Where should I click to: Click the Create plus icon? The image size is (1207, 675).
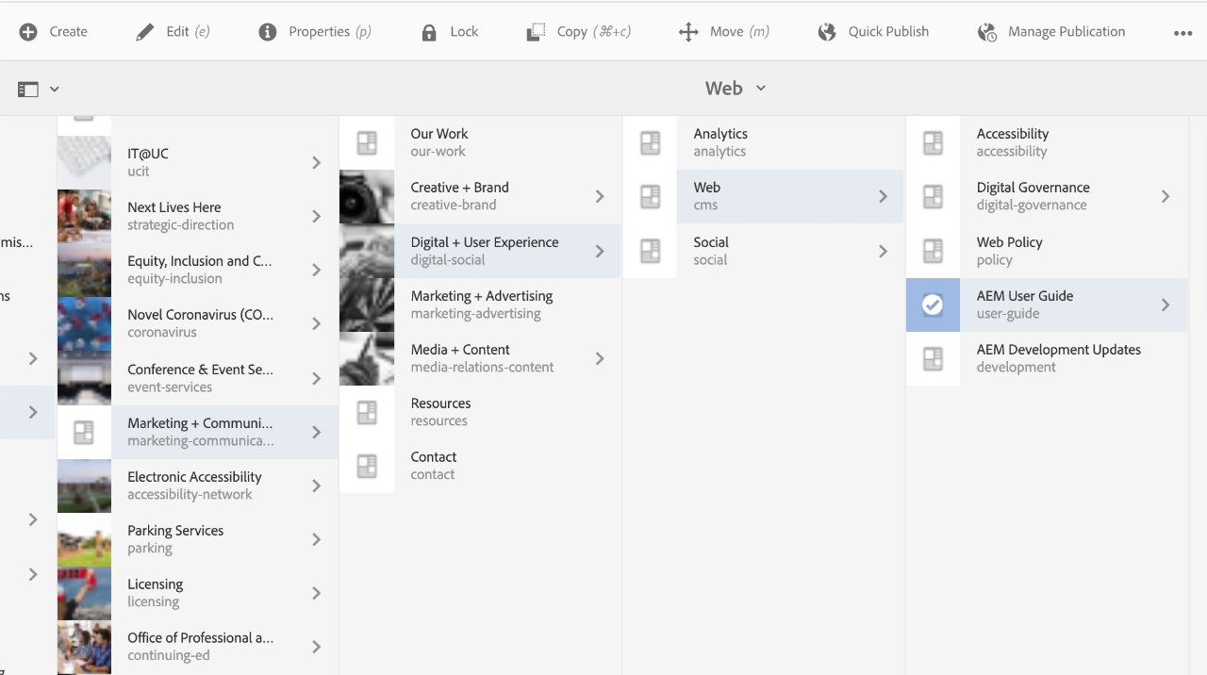28,32
